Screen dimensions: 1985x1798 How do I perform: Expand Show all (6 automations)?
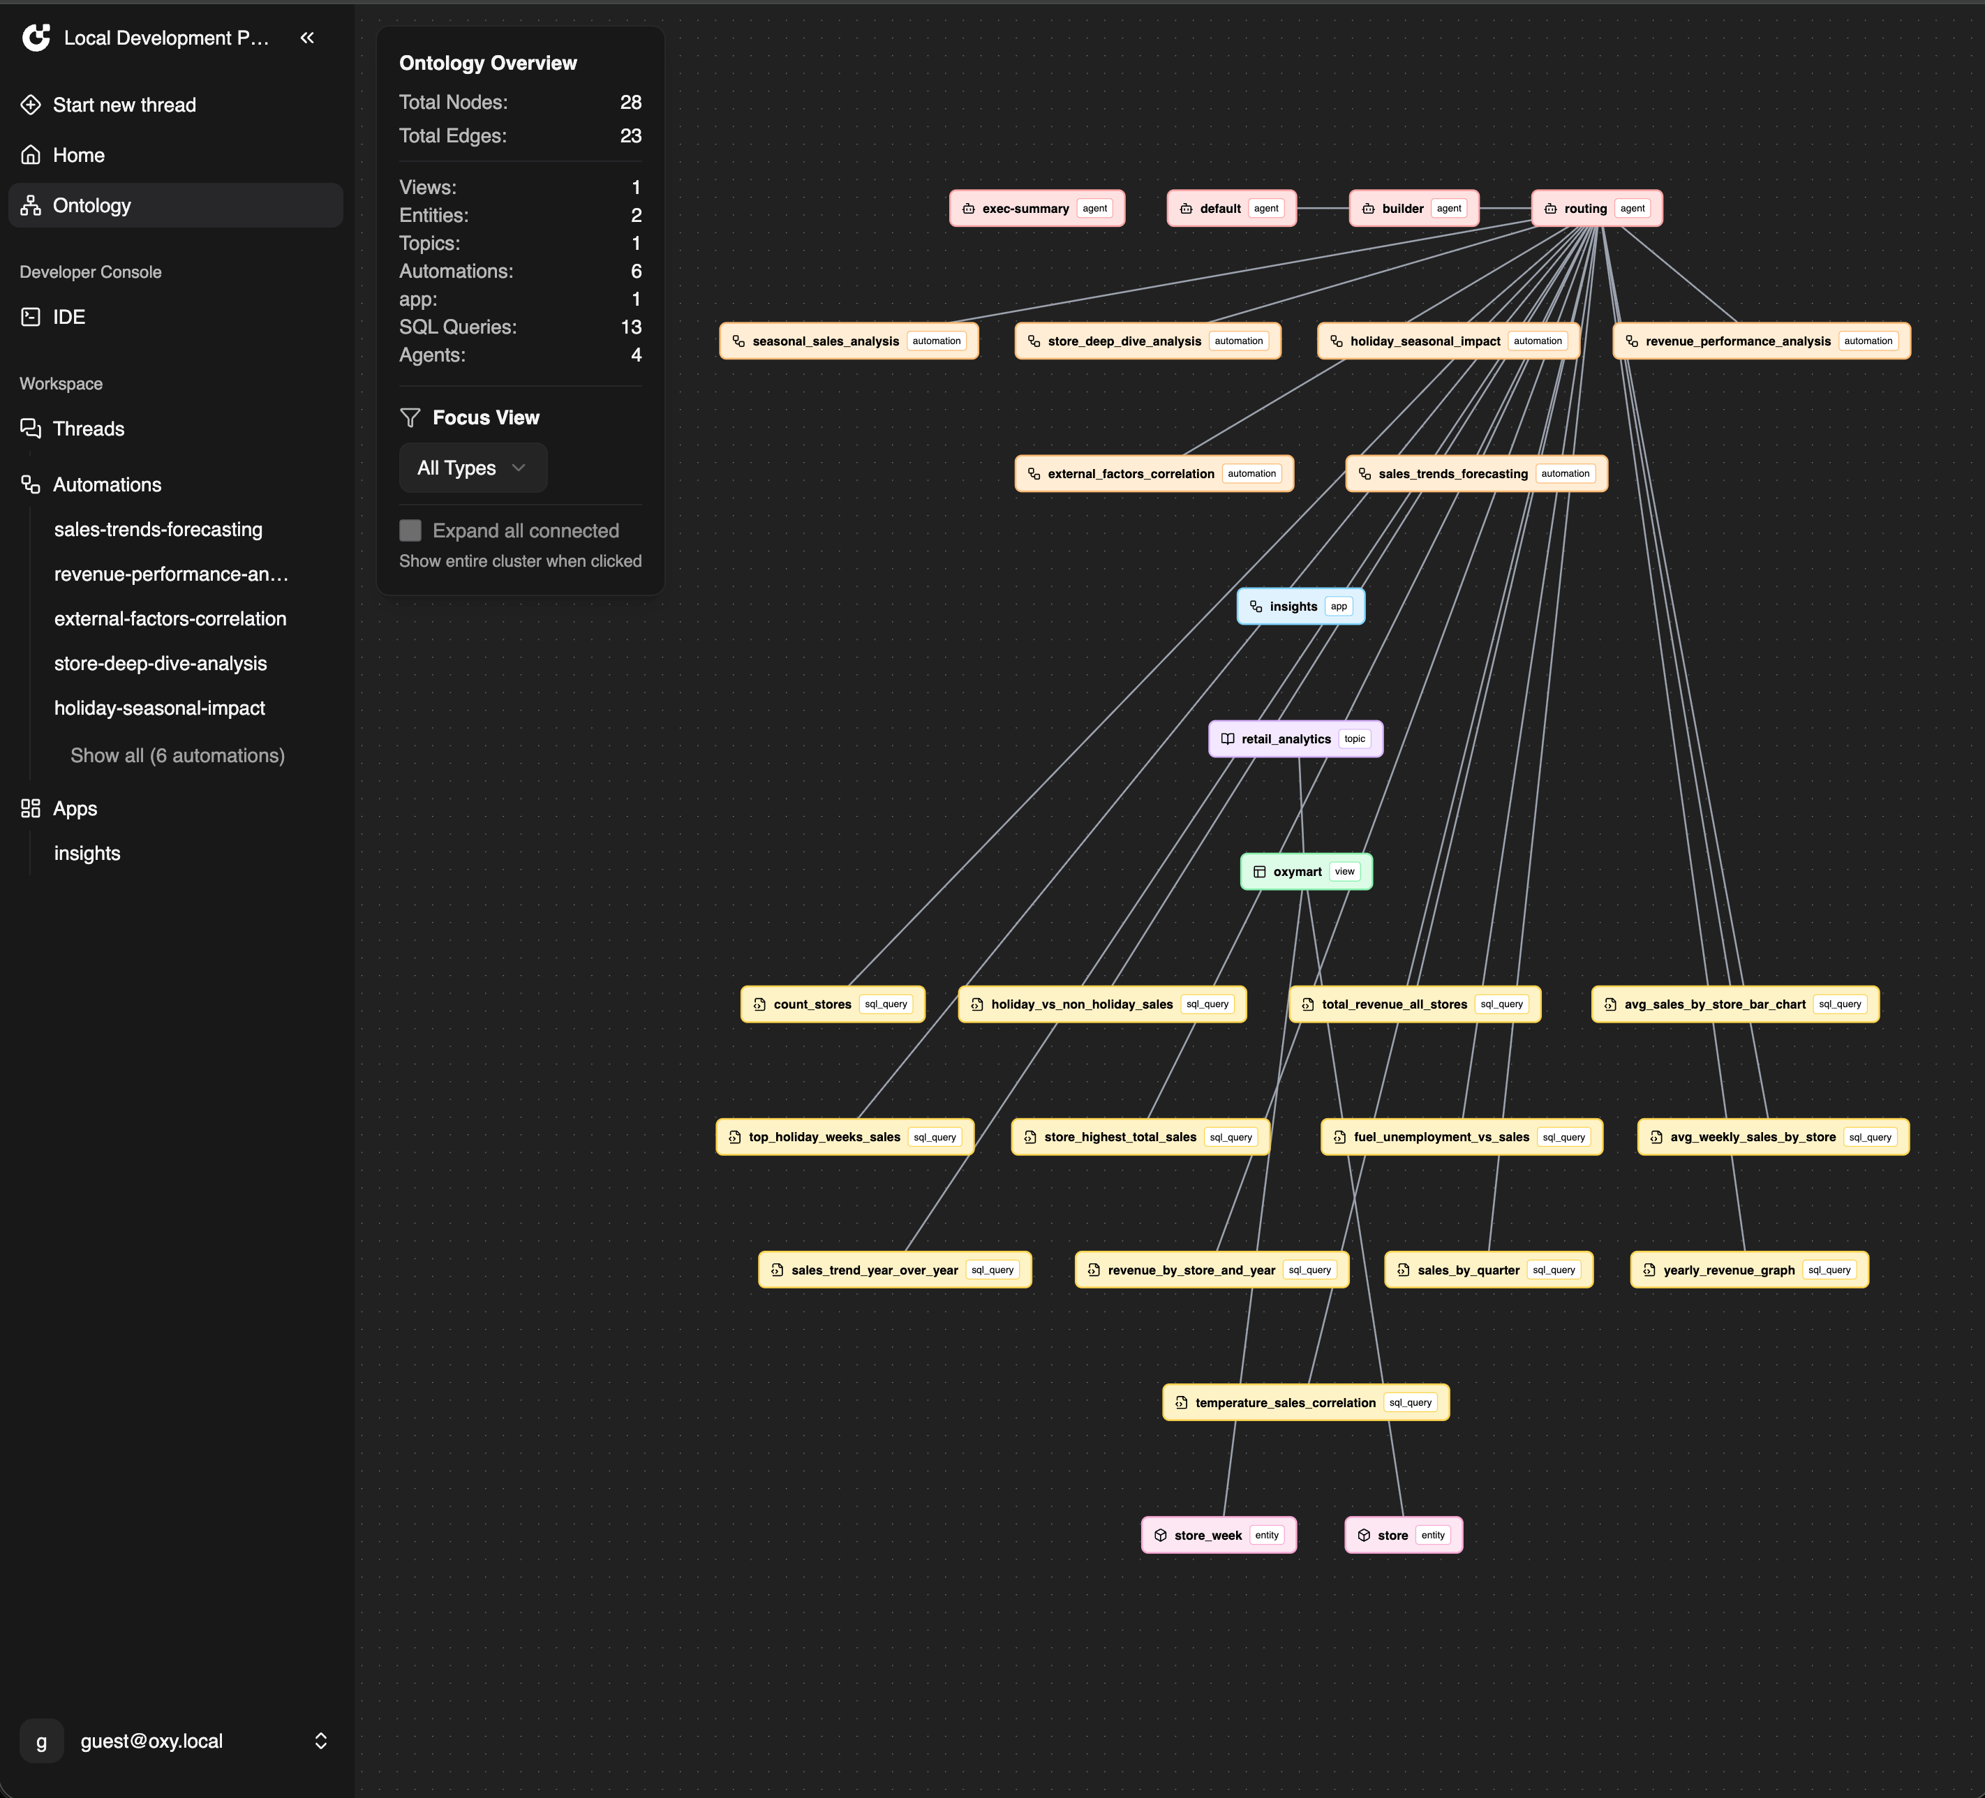(x=177, y=755)
